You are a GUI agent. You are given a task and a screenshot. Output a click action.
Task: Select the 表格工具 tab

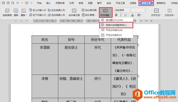pos(146,3)
